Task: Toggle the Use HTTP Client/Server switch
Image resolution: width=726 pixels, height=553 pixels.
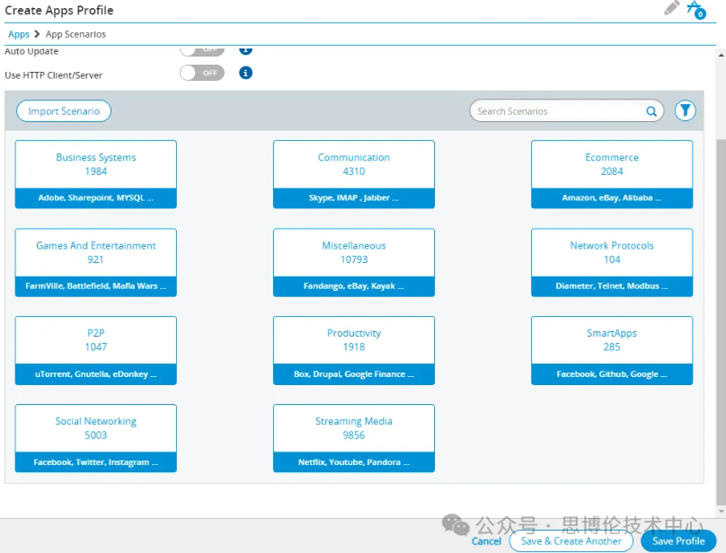Action: point(202,73)
